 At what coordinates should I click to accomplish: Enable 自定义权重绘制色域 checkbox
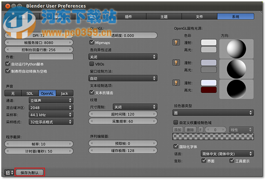coord(176,122)
